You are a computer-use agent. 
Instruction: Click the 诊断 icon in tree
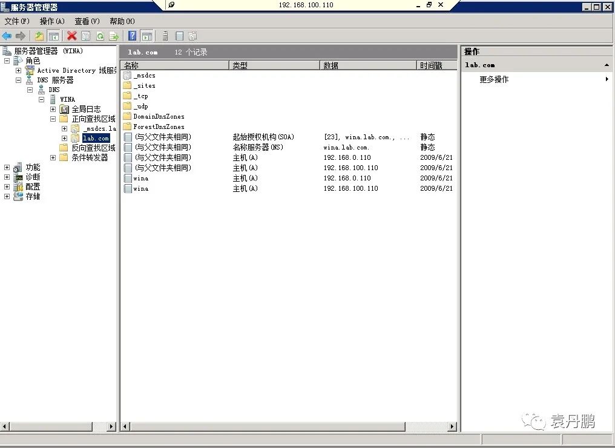18,177
